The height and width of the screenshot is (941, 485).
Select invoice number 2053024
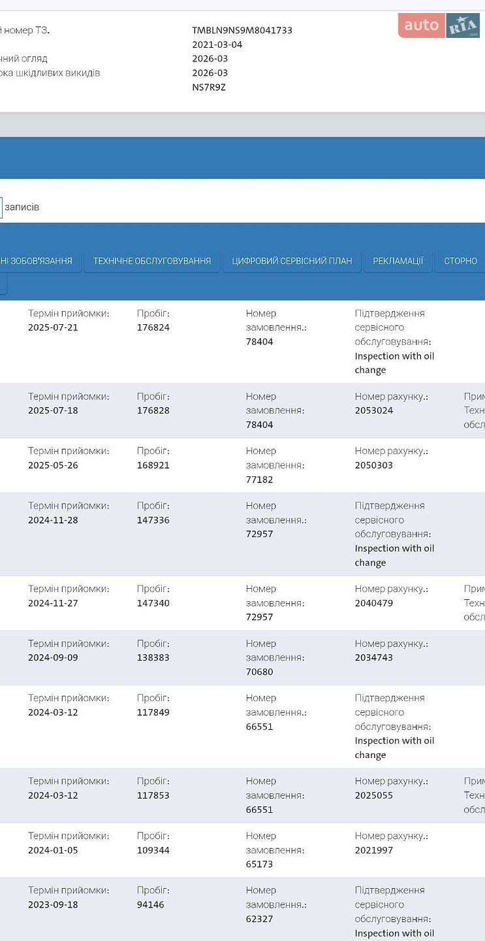pos(374,410)
